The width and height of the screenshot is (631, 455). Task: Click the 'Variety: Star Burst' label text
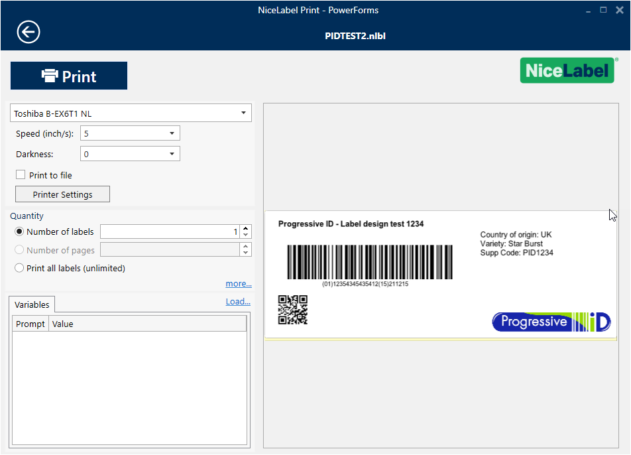(512, 243)
